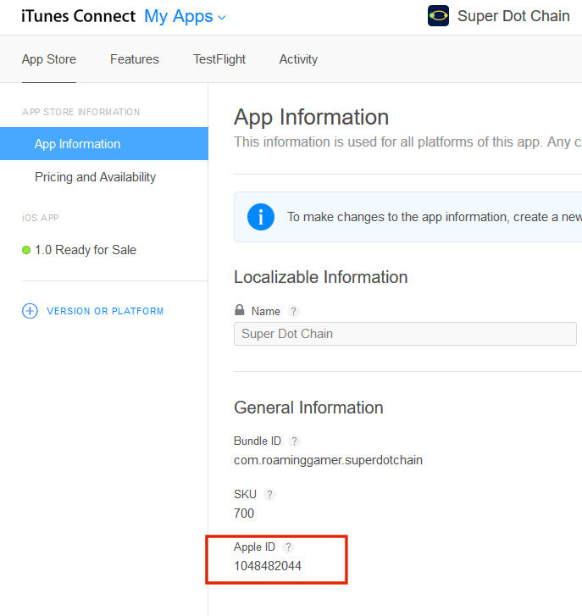Click the green status dot icon
The width and height of the screenshot is (582, 616).
[x=26, y=250]
